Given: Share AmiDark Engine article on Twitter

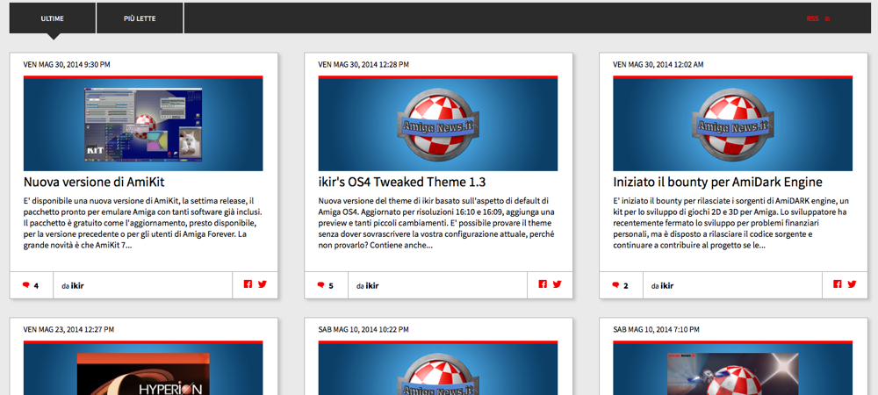Looking at the screenshot, I should tap(852, 284).
